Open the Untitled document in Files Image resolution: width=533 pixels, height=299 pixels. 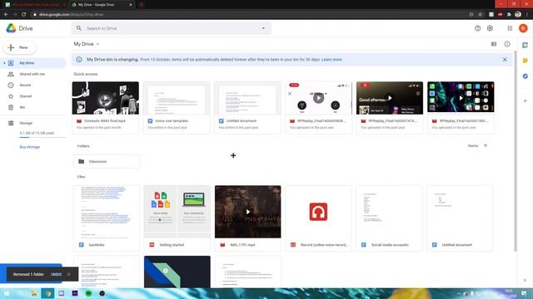[460, 218]
